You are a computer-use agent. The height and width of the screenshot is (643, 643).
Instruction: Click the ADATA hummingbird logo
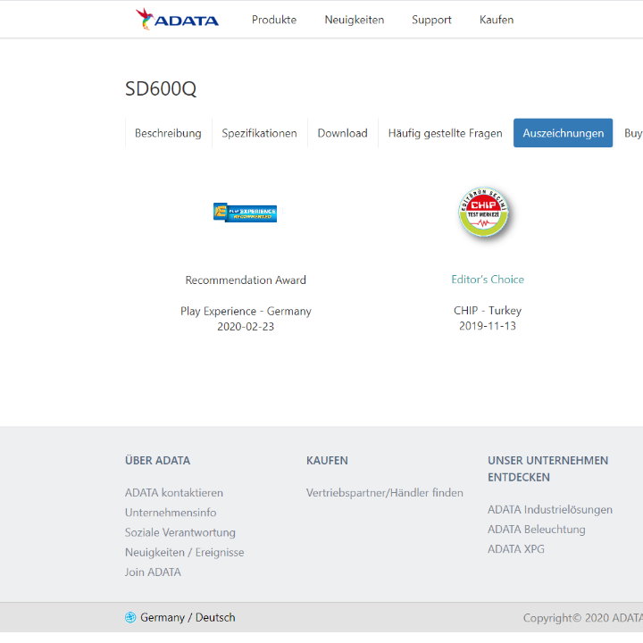[177, 20]
